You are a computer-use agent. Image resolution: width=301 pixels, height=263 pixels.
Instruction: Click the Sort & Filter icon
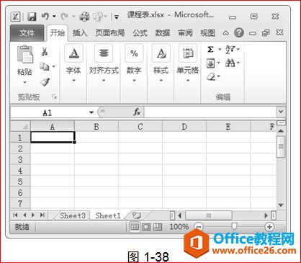coord(230,50)
